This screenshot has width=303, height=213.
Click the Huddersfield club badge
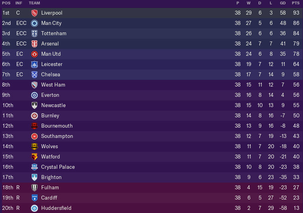tap(34, 208)
